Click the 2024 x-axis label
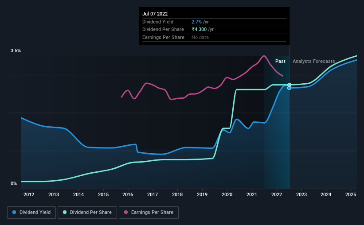 point(326,194)
